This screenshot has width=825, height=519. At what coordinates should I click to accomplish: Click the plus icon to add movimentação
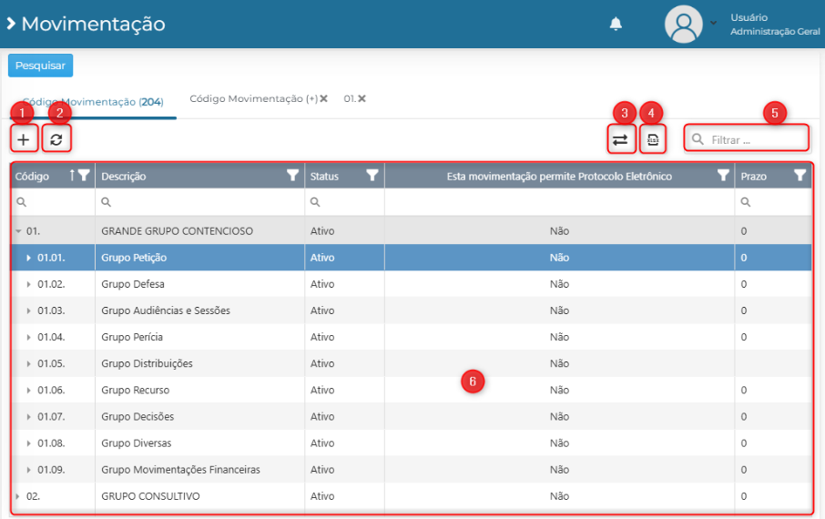click(23, 139)
